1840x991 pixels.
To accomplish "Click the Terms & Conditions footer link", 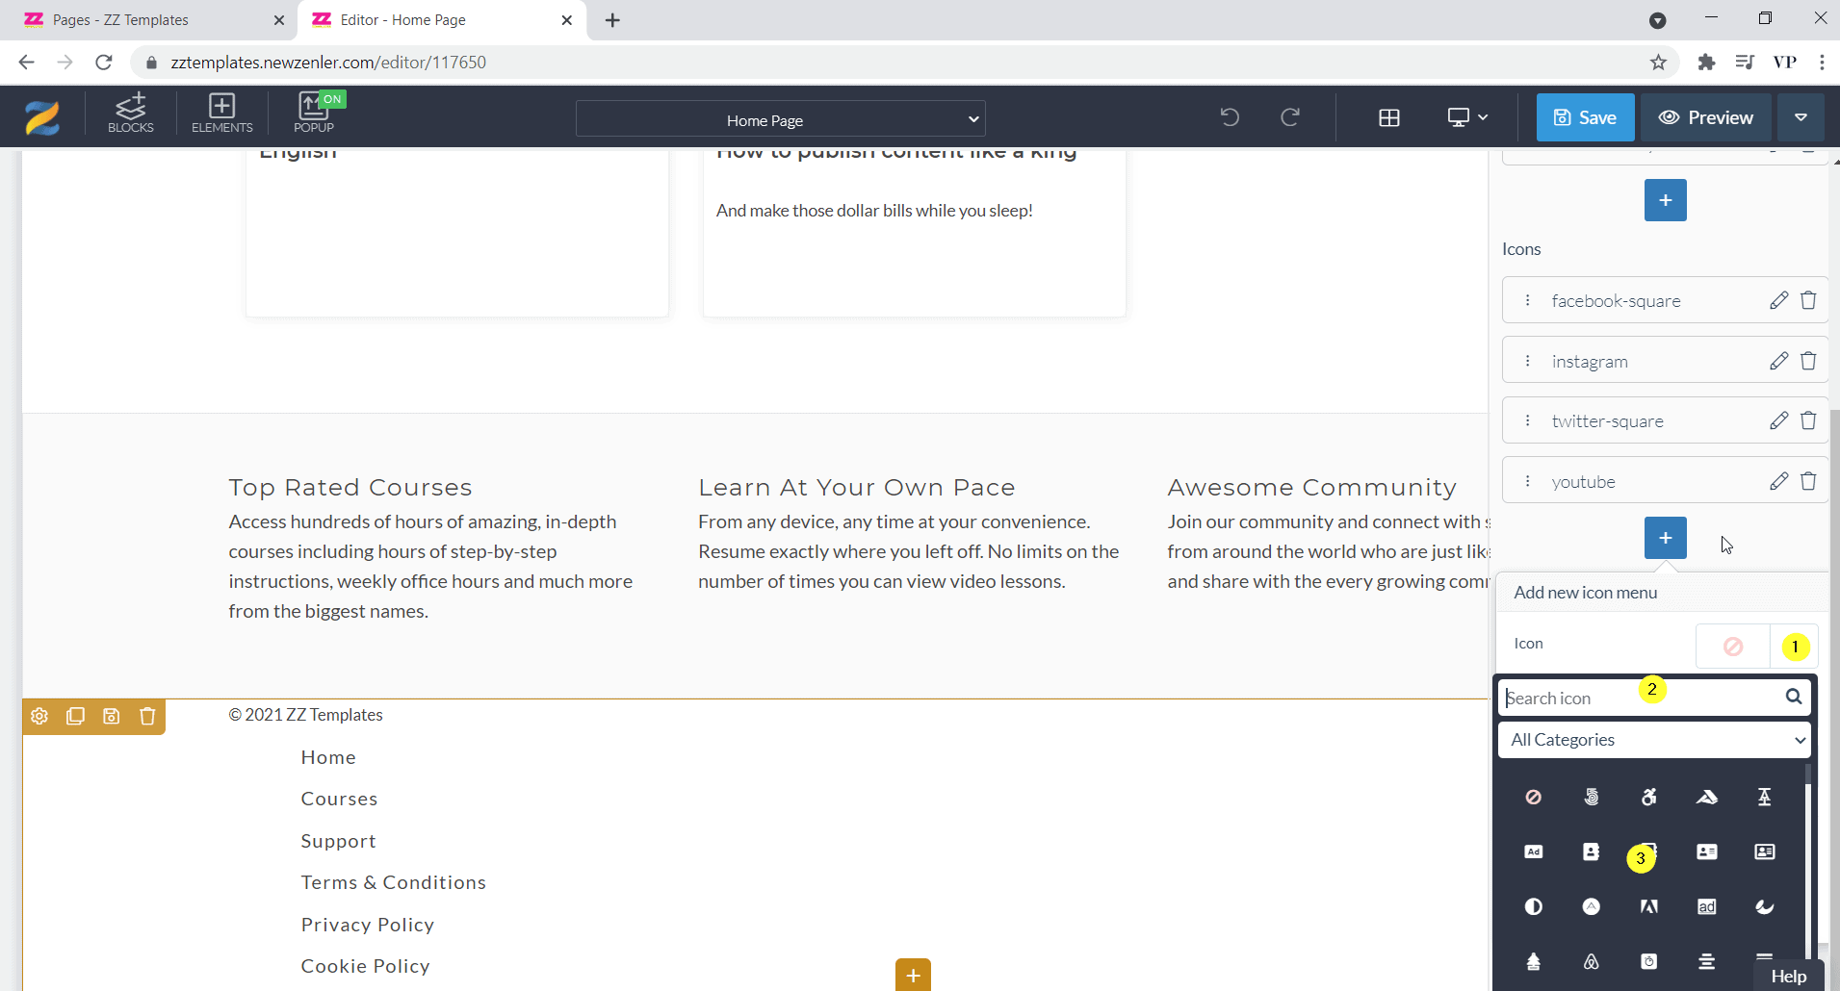I will [393, 882].
